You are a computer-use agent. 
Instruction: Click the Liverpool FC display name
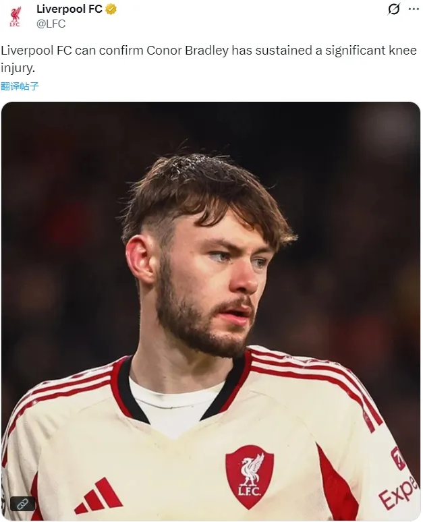coord(69,9)
